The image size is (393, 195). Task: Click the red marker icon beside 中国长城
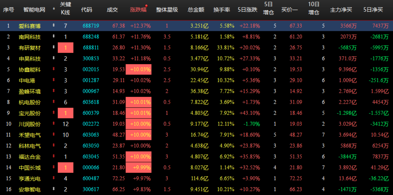tap(54, 167)
